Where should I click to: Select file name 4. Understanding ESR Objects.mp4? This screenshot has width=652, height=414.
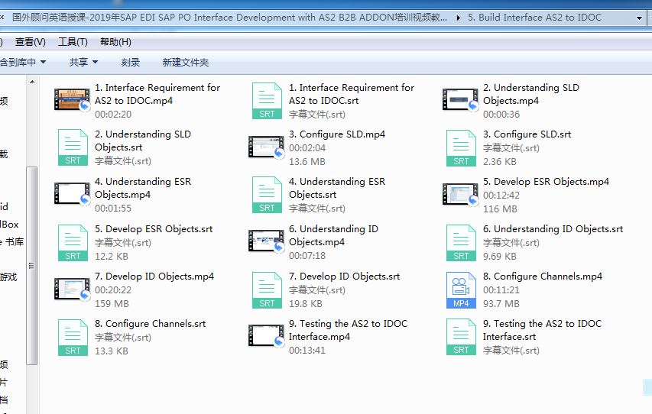(x=143, y=188)
